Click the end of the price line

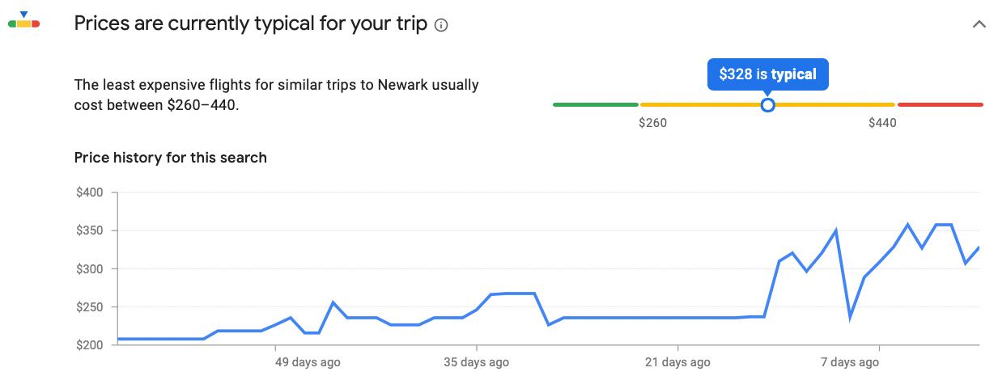[x=979, y=247]
